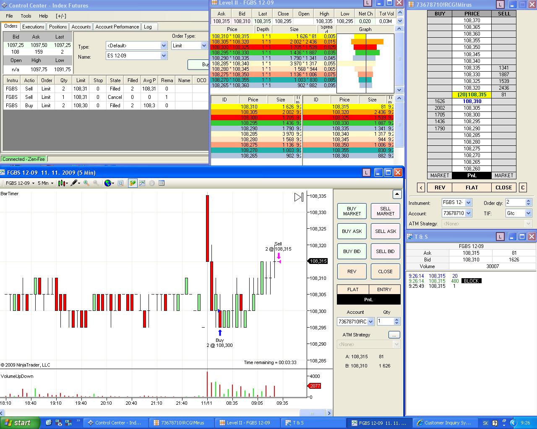537x429 pixels.
Task: Click the FLAT button in SuperDOM
Action: (x=472, y=187)
